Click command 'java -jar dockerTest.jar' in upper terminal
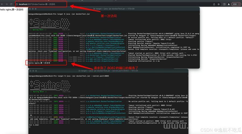The height and width of the screenshot is (134, 242). 78,14
